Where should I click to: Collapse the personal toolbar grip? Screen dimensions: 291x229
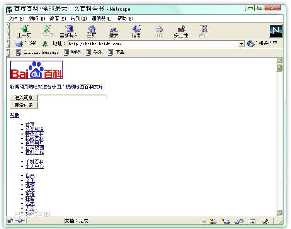click(8, 53)
